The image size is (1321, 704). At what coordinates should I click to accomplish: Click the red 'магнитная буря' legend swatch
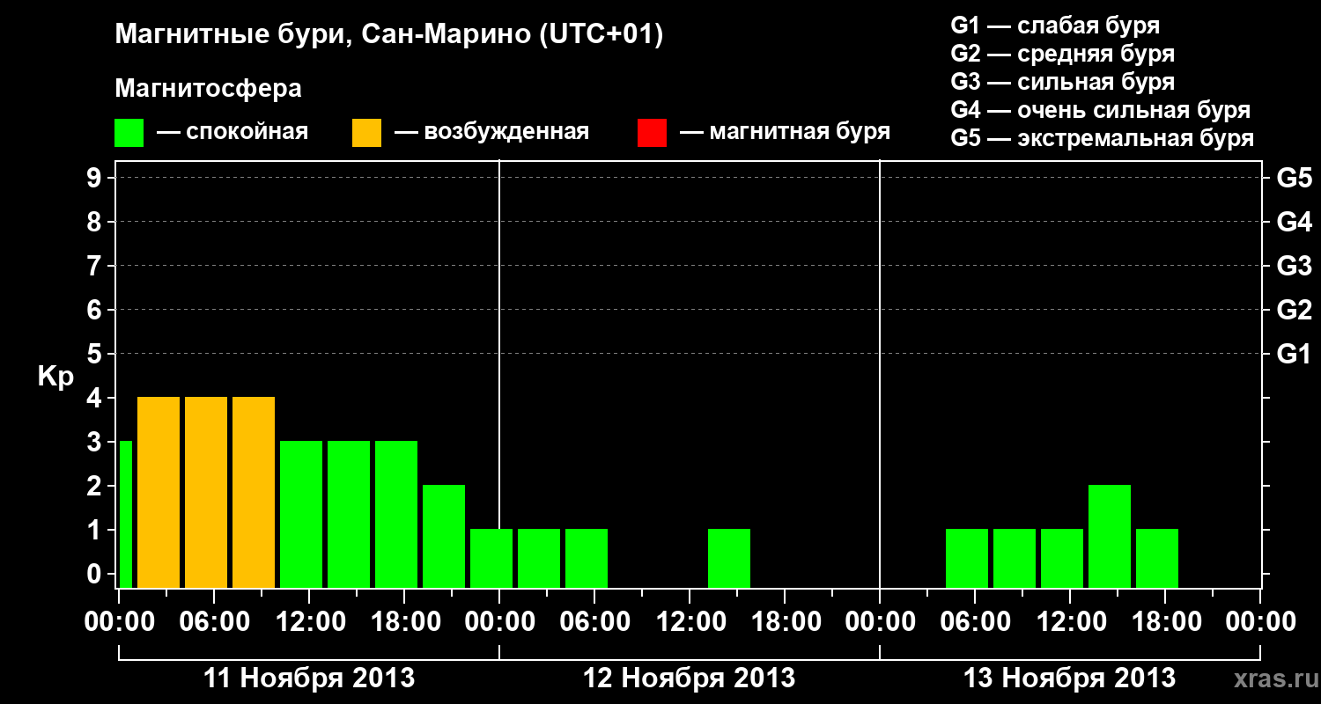pyautogui.click(x=652, y=133)
